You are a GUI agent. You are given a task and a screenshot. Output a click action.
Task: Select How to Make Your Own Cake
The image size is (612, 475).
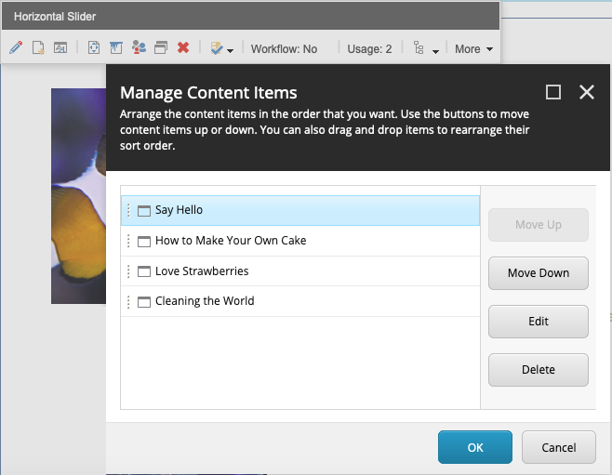300,241
